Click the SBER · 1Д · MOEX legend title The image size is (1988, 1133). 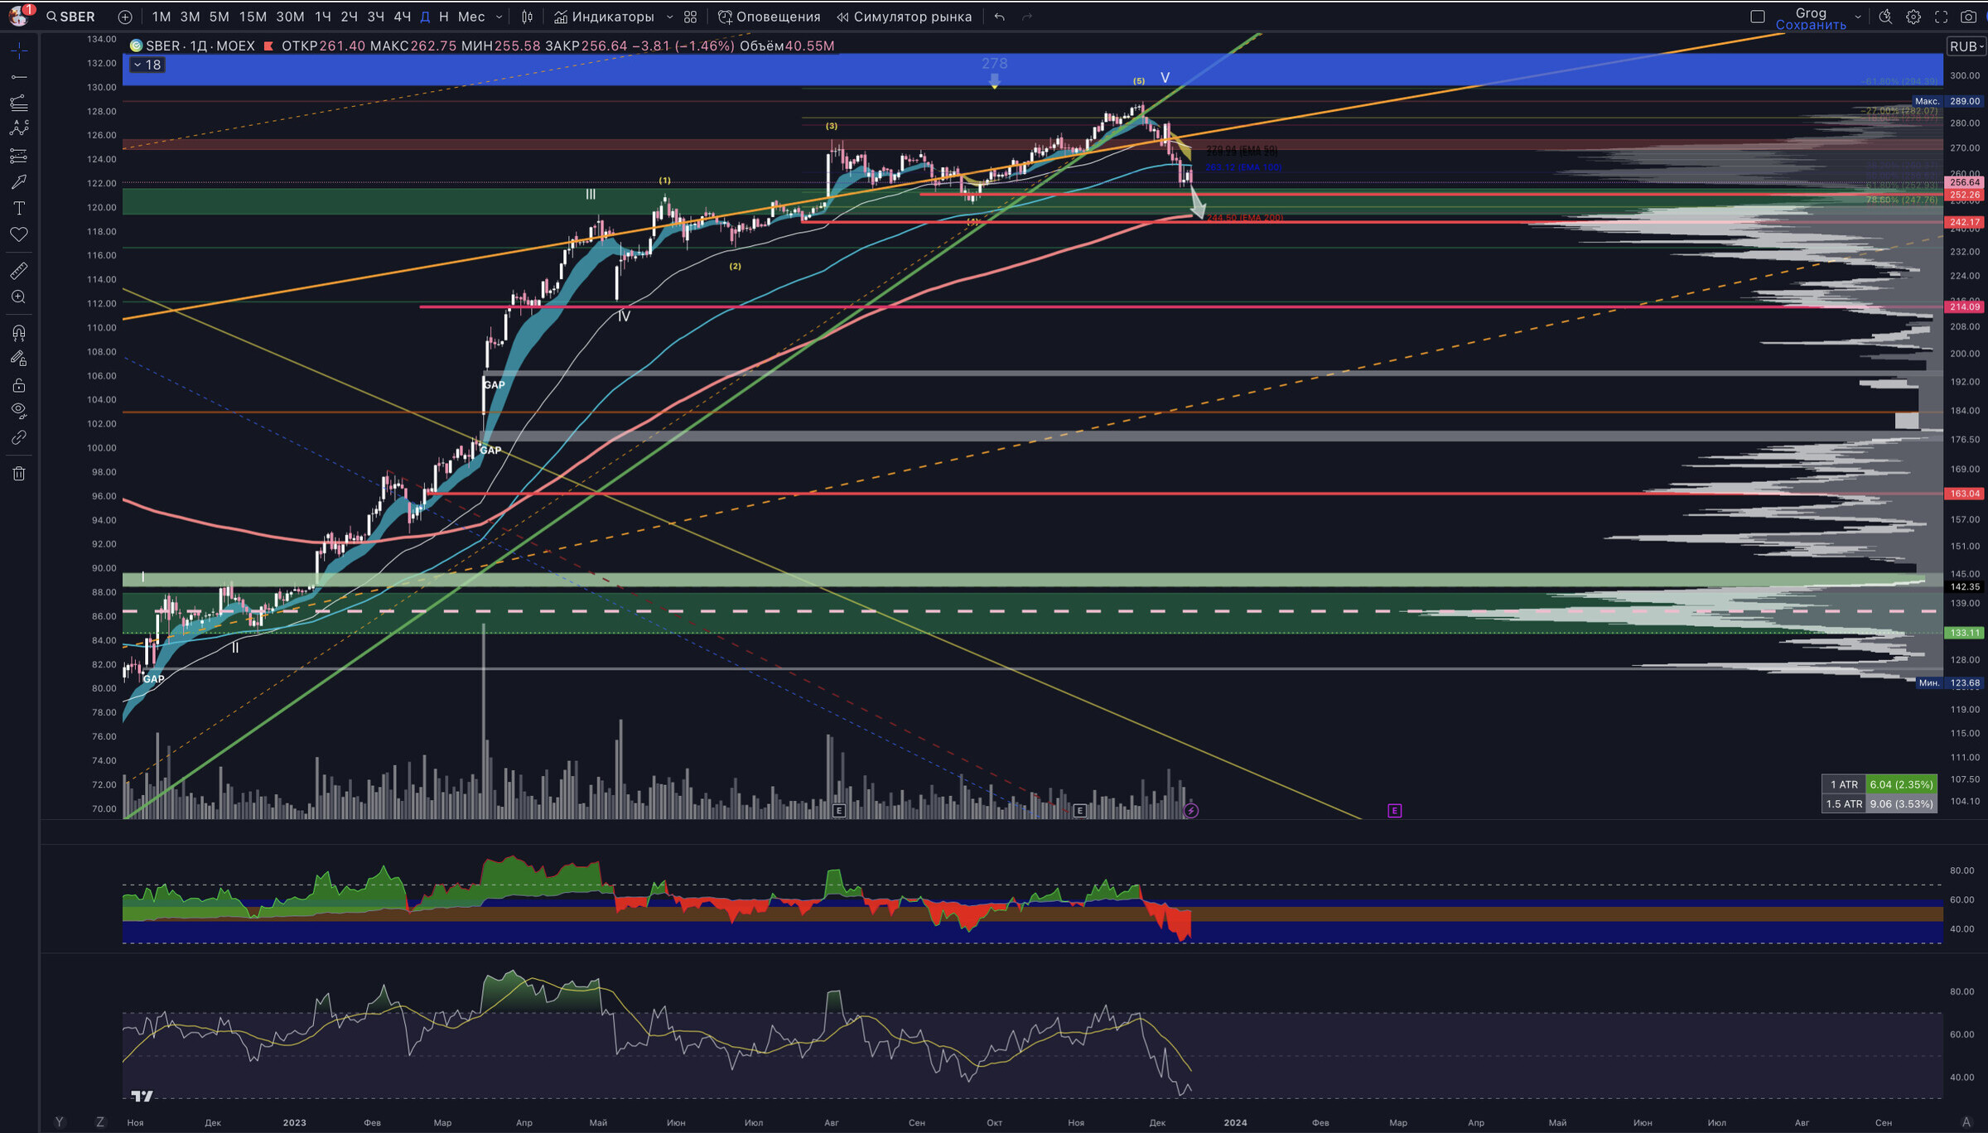(x=200, y=46)
